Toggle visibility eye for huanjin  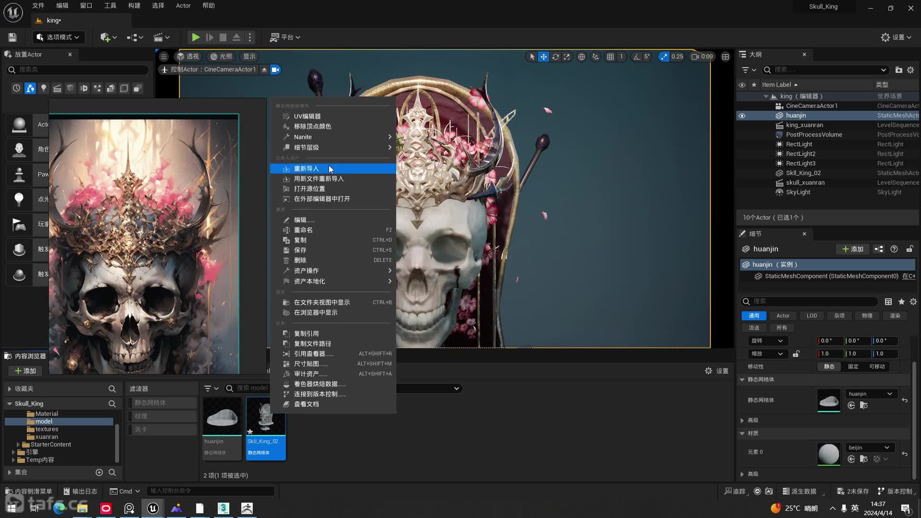click(742, 116)
